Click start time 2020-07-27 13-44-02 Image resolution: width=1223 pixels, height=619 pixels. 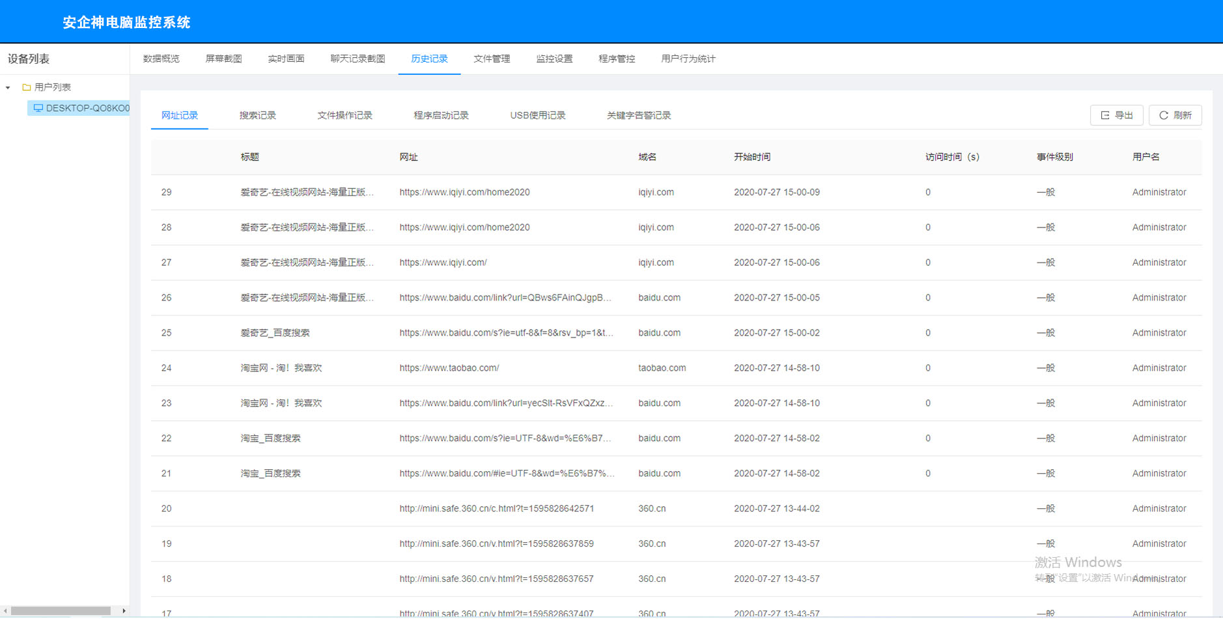777,509
